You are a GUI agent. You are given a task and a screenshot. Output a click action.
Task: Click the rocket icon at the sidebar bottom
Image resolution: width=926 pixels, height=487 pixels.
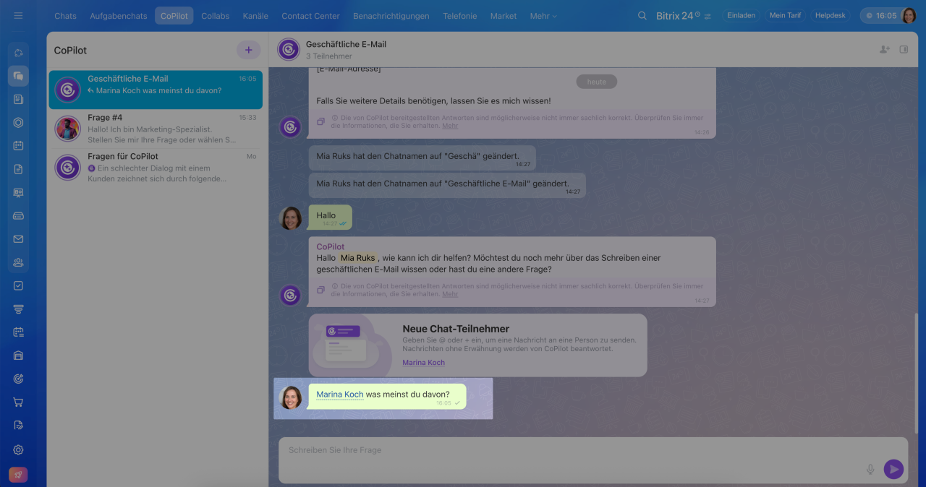click(x=18, y=475)
